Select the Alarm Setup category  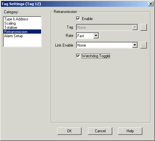click(14, 36)
